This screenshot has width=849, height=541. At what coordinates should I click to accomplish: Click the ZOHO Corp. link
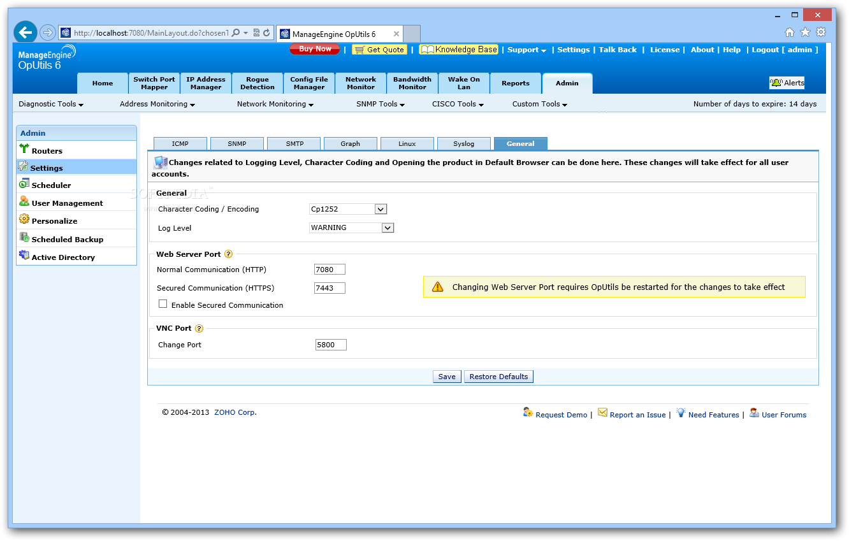(x=235, y=412)
